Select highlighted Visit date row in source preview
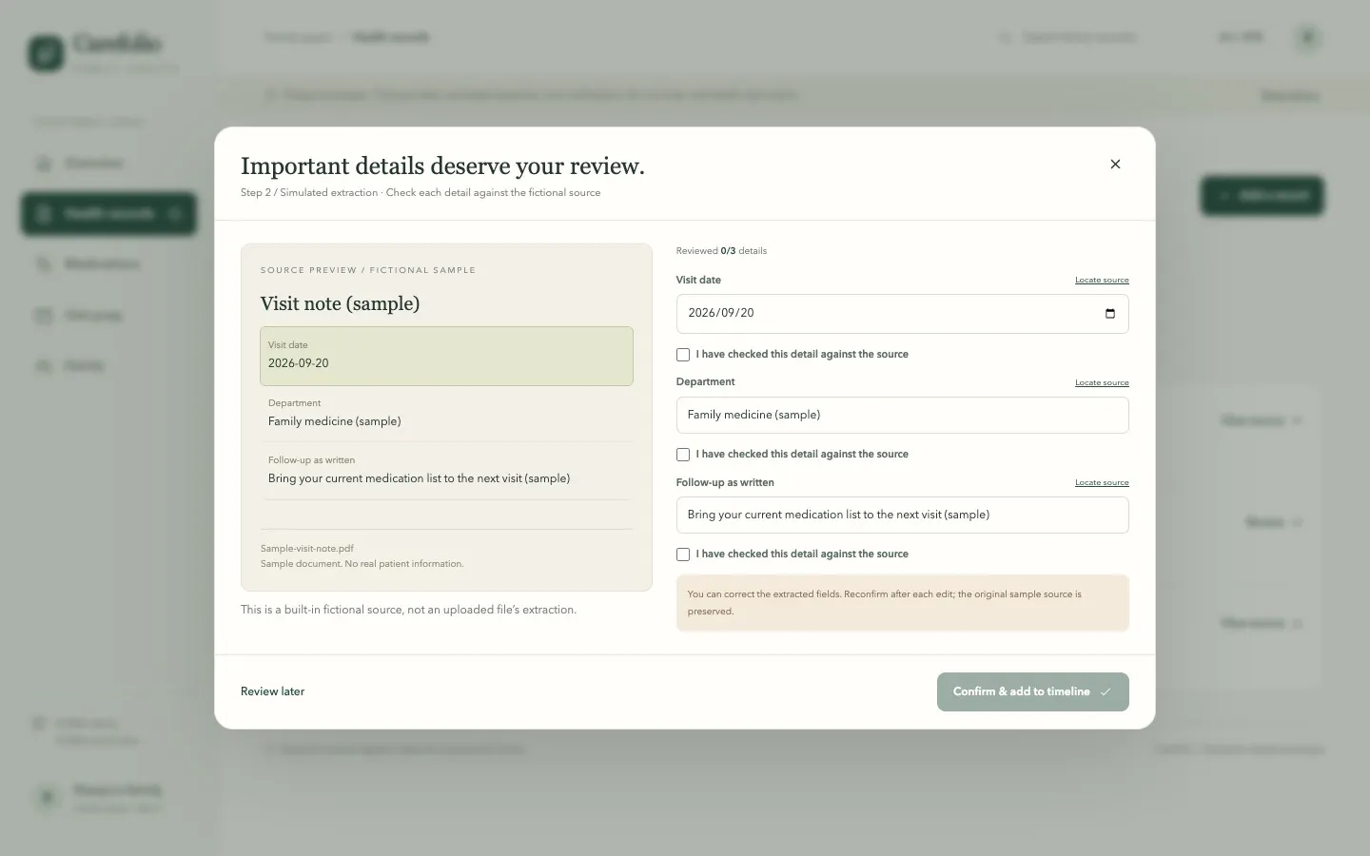 446,356
